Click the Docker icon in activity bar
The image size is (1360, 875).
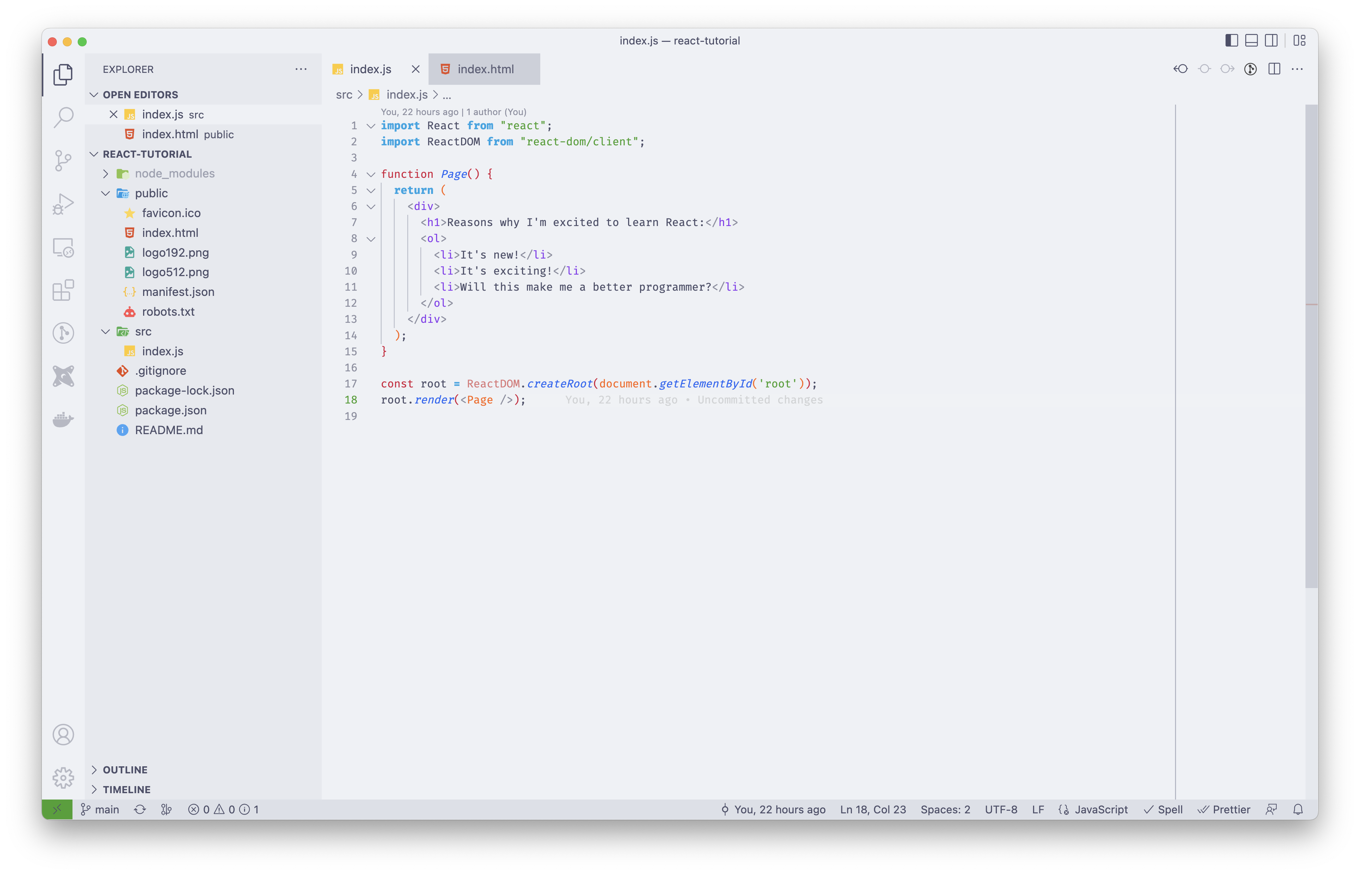coord(63,420)
